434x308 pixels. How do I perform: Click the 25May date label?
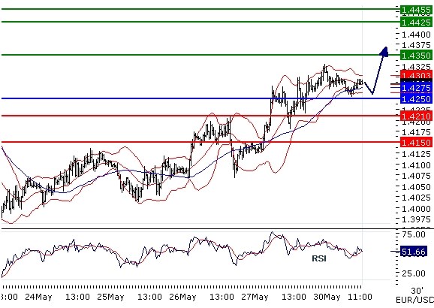click(110, 297)
